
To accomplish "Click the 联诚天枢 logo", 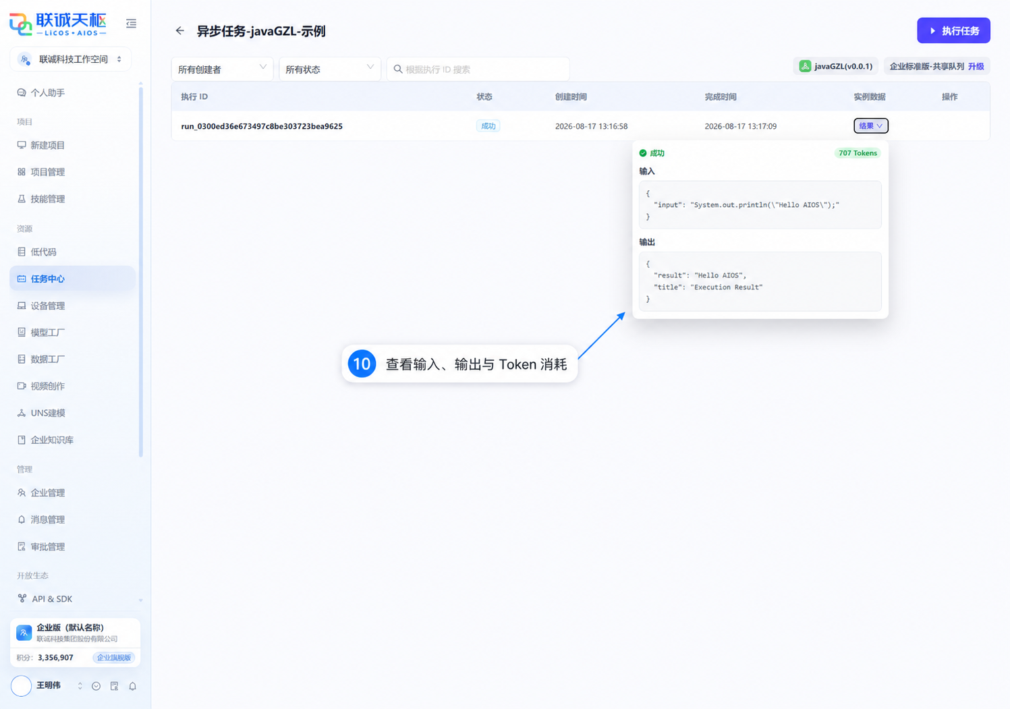I will click(x=58, y=24).
